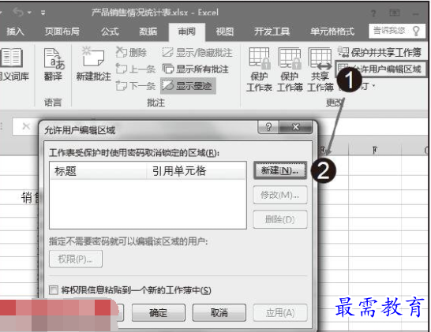Screen dimensions: 431x332
Task: Open the customize quick access toolbar menu
Action: [43, 13]
